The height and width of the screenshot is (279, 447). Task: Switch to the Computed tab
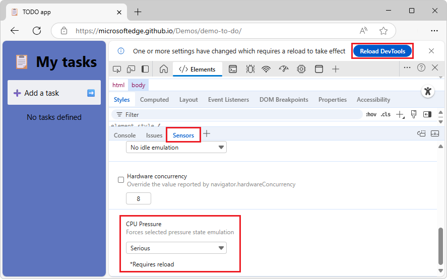point(154,100)
